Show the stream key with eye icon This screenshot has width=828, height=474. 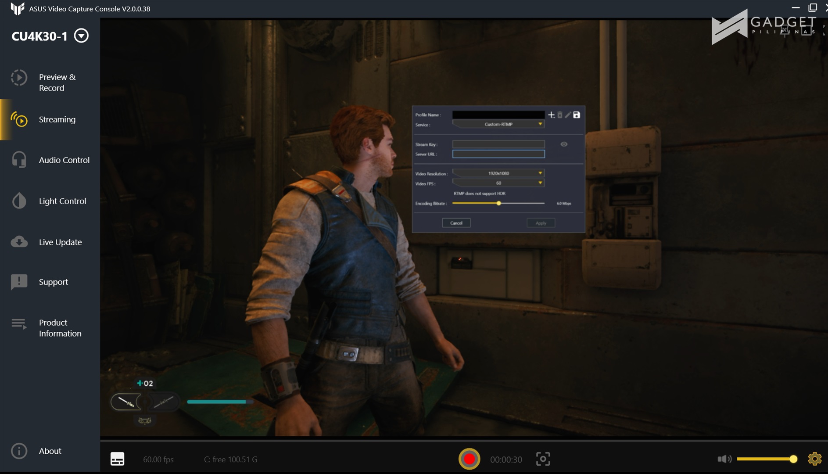[x=564, y=144]
